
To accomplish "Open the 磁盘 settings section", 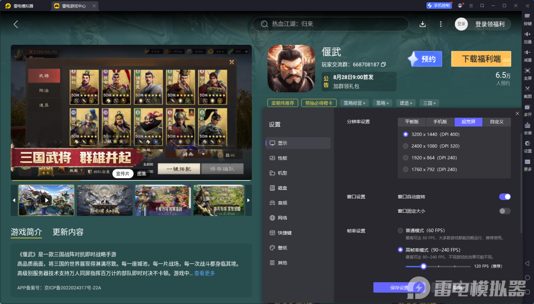I will [x=298, y=188].
